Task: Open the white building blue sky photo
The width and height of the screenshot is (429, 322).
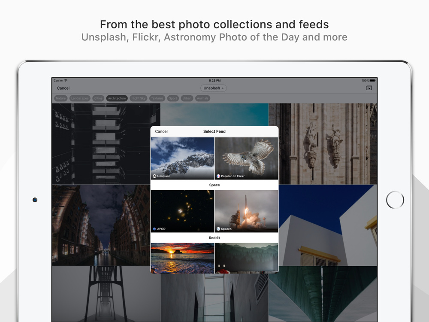Action: (328, 225)
